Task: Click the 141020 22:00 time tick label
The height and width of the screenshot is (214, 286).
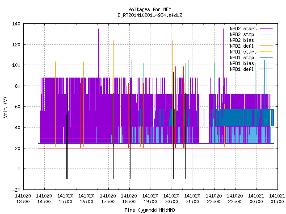Action: (x=214, y=199)
